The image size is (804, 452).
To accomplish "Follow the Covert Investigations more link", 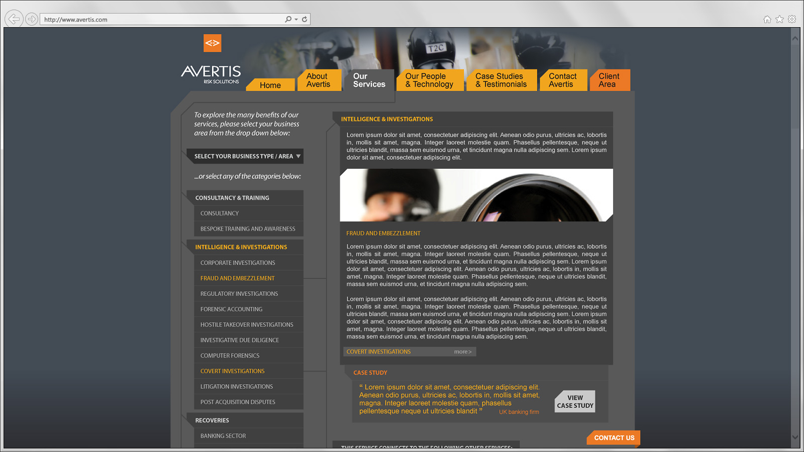I will 462,352.
